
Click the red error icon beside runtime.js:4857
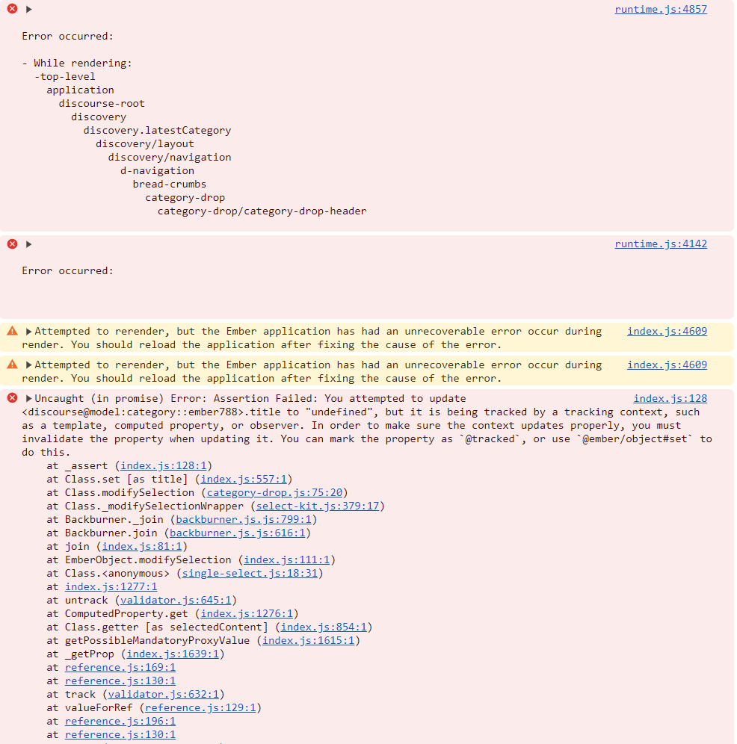pyautogui.click(x=13, y=8)
